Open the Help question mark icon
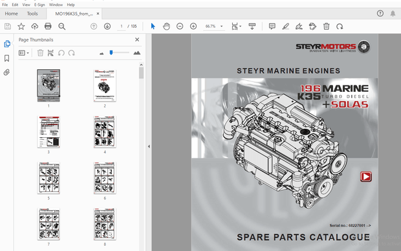The image size is (401, 251). [x=380, y=14]
